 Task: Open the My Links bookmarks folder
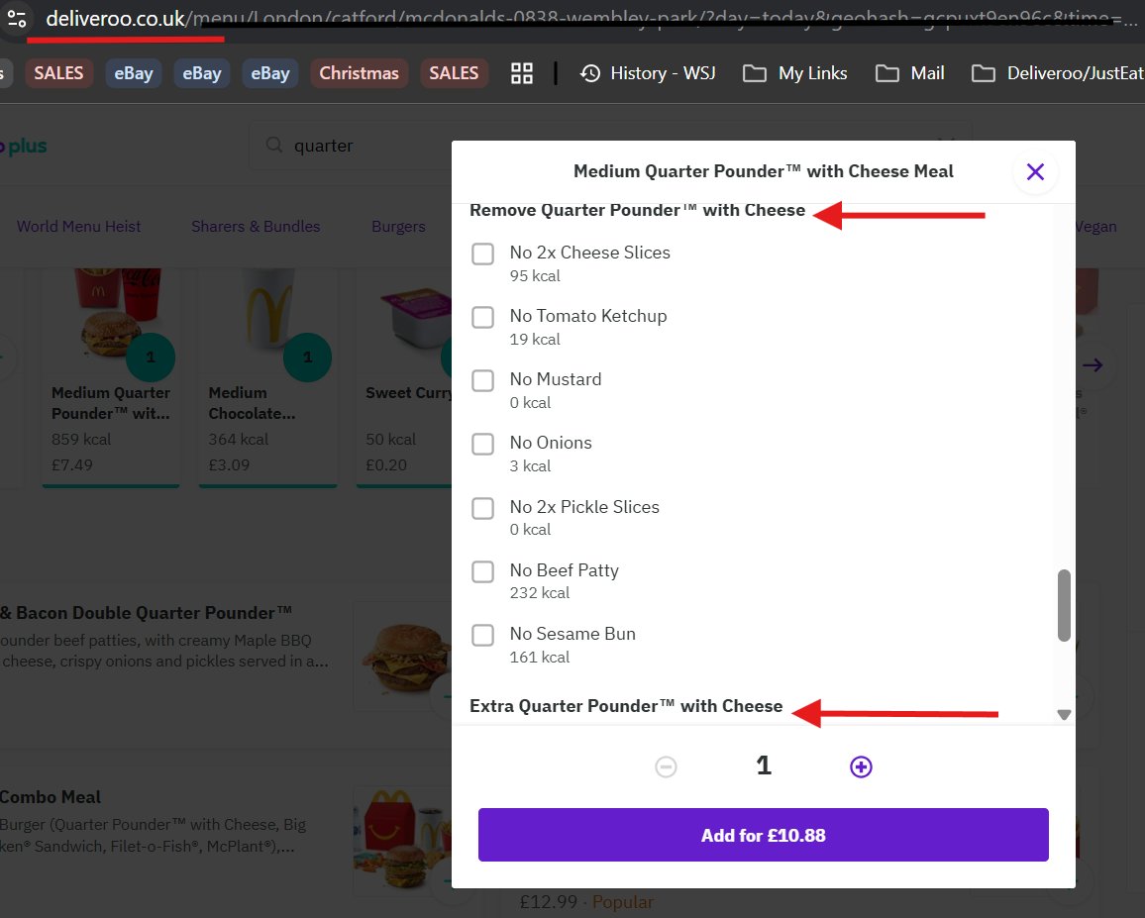(794, 73)
